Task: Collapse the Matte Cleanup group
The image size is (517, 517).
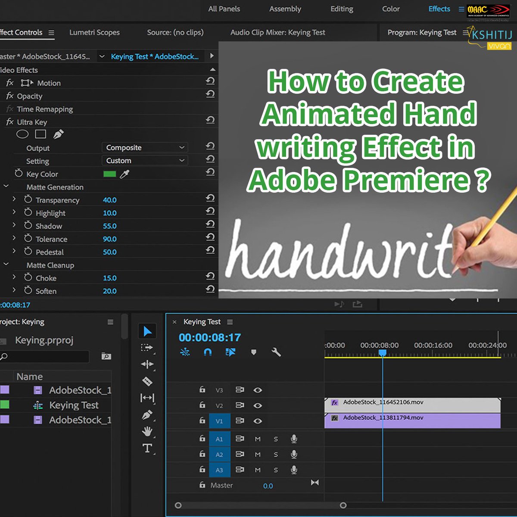Action: [x=6, y=264]
